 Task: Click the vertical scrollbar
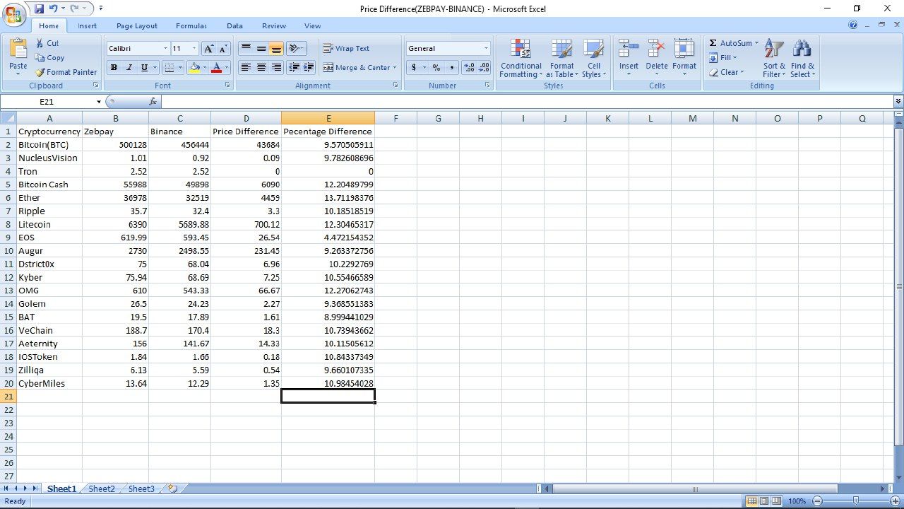point(898,287)
